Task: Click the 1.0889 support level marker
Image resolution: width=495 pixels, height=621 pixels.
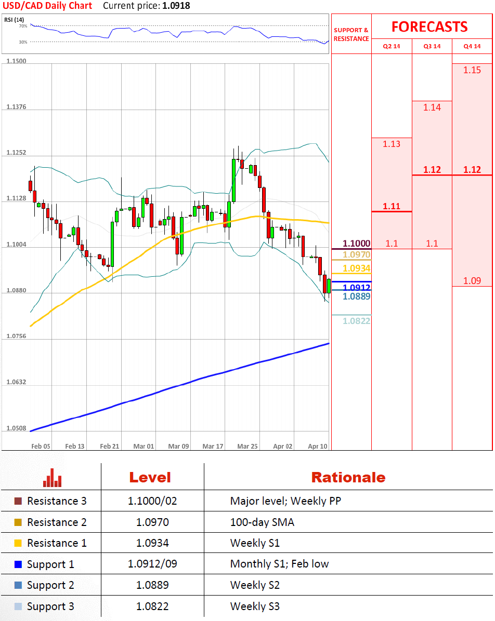Action: (x=356, y=296)
